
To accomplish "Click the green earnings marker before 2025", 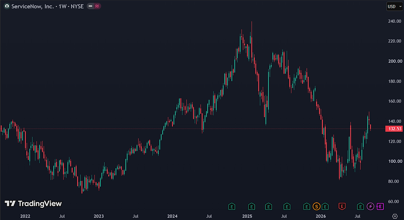I will tap(232, 206).
